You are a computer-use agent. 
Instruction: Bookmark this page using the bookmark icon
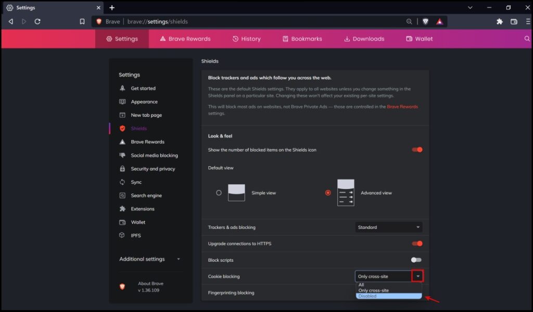[82, 21]
